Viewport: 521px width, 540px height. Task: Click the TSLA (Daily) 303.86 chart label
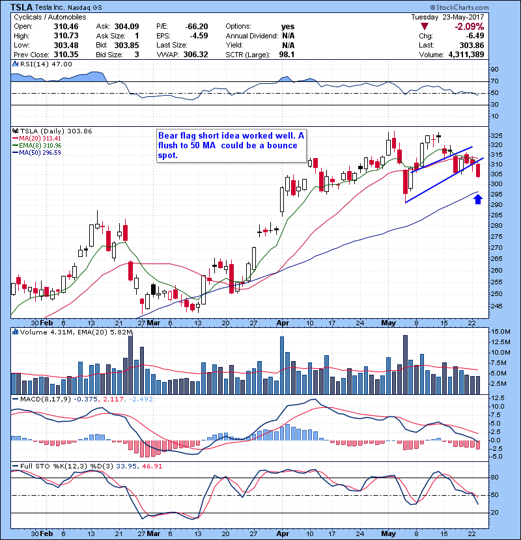click(56, 131)
